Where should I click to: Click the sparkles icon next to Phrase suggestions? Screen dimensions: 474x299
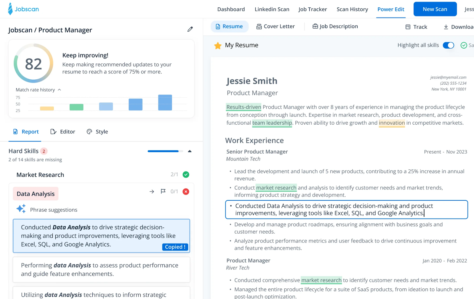pyautogui.click(x=21, y=209)
